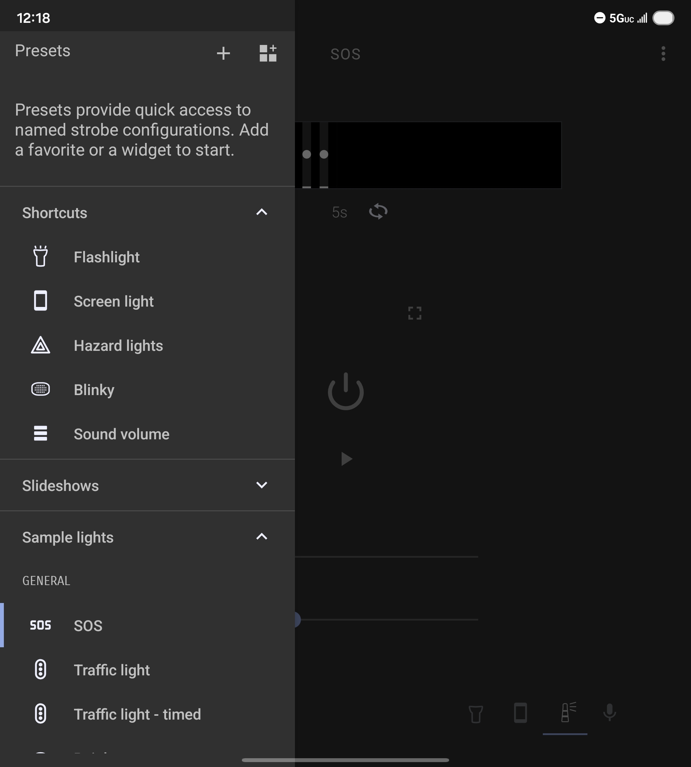Select the Traffic light - timed sample
Image resolution: width=691 pixels, height=767 pixels.
coord(137,714)
